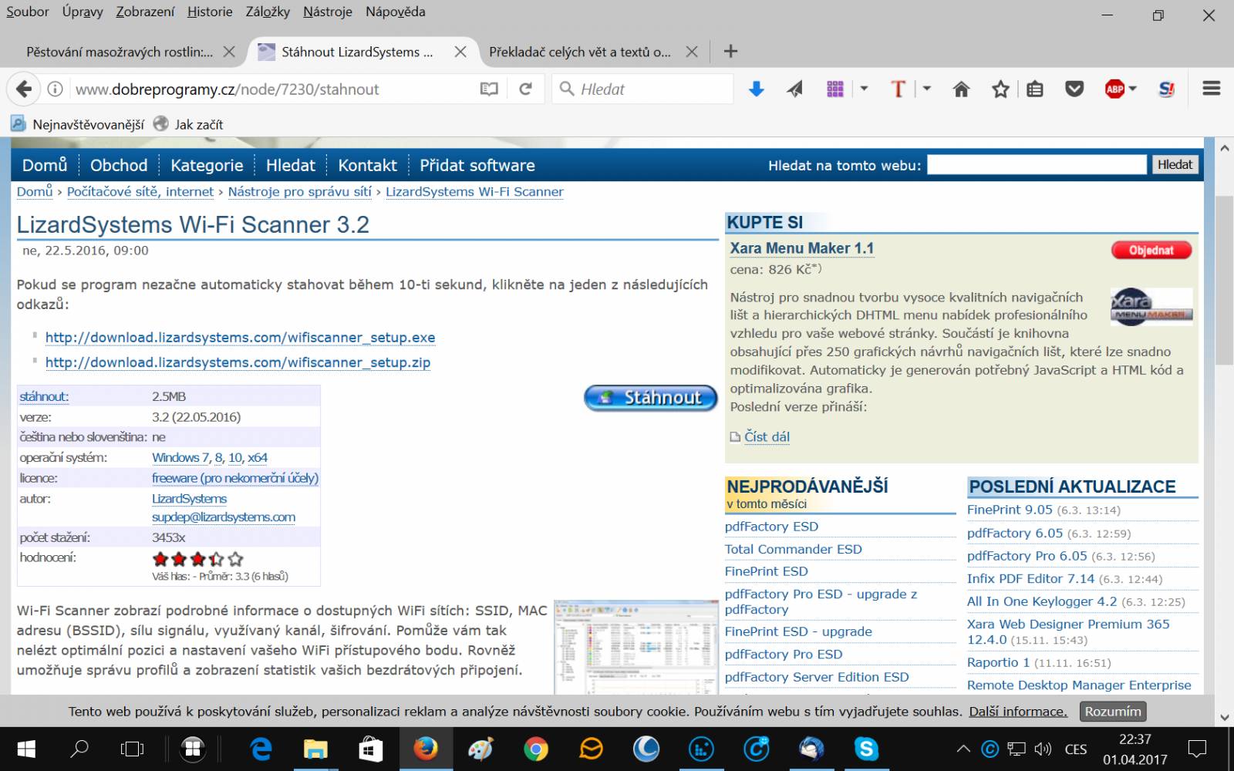Screen dimensions: 1234x771
Task: Follow the Číst dál link
Action: (767, 436)
